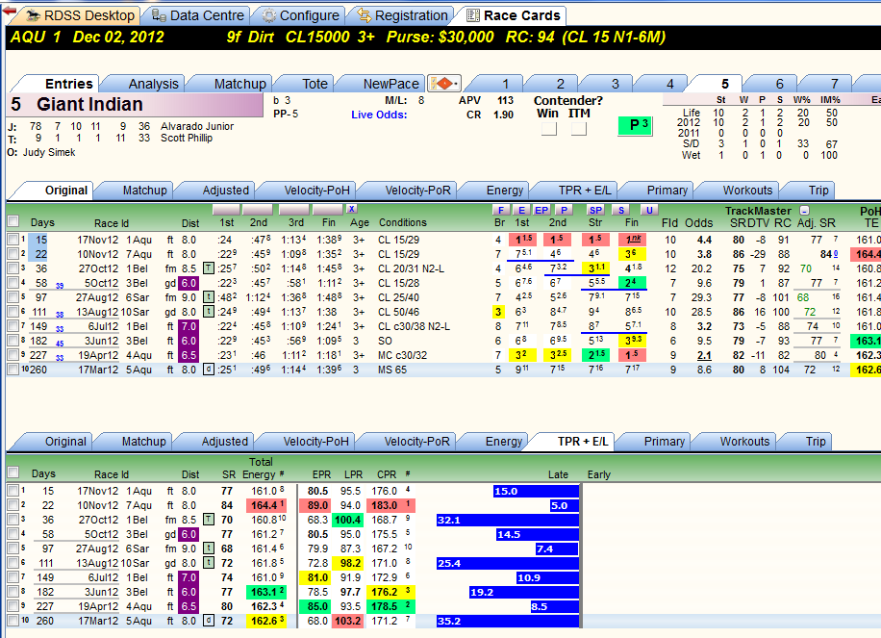Click purple 7.0 distance on upper 6Jul12 row

coord(189,326)
